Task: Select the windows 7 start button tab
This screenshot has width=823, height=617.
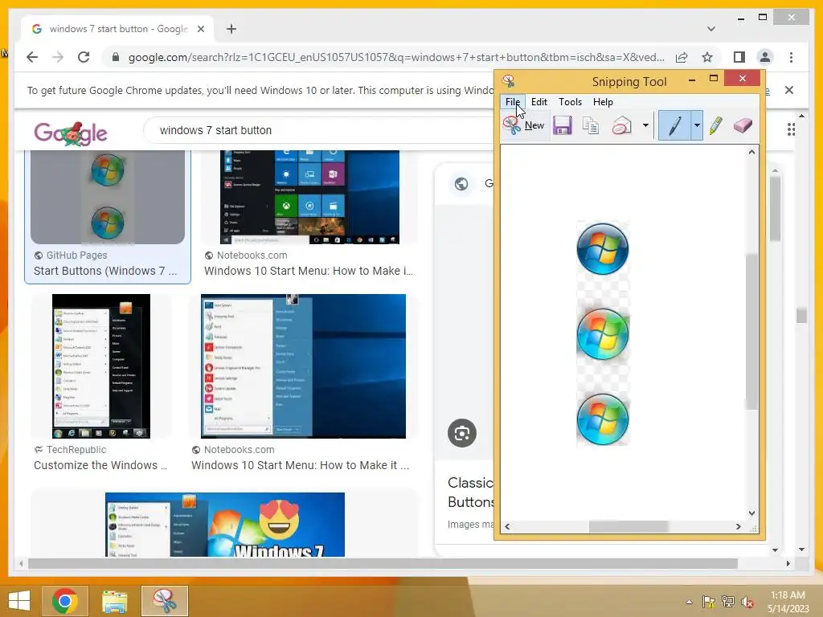Action: click(x=117, y=29)
